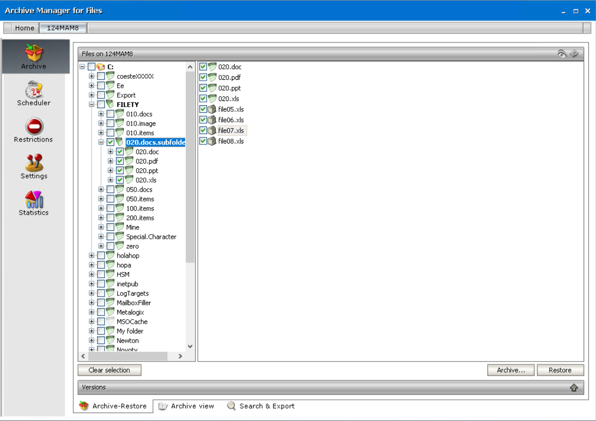The height and width of the screenshot is (421, 596).
Task: Click the folder tree vertical scrollbar down arrow
Action: (x=190, y=346)
